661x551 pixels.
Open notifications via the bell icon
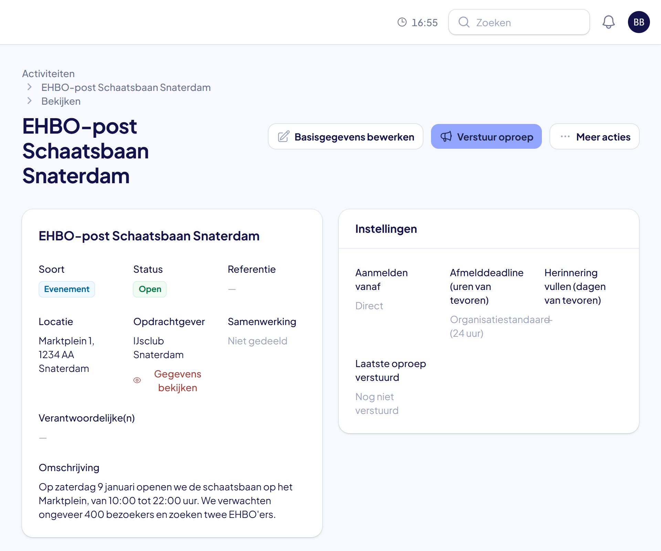608,22
